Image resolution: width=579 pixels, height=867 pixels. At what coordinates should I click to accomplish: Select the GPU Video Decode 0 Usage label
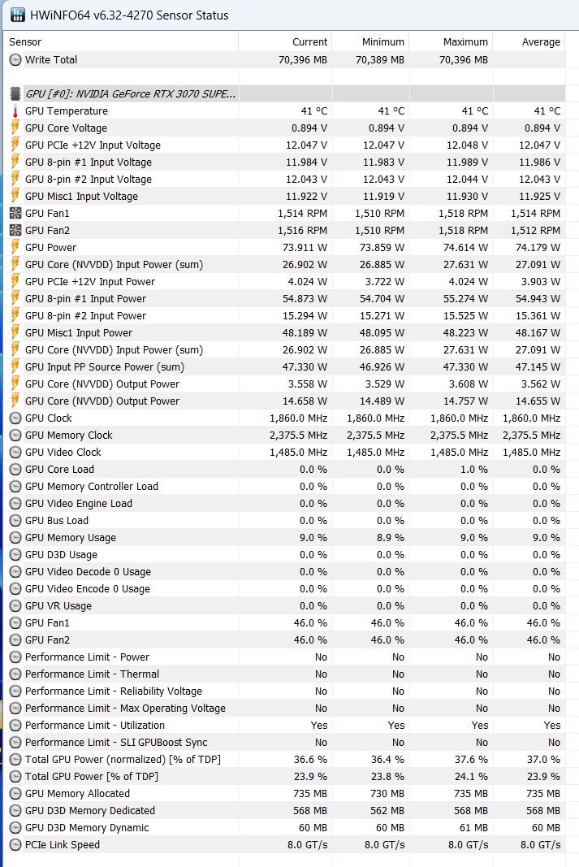(x=88, y=572)
